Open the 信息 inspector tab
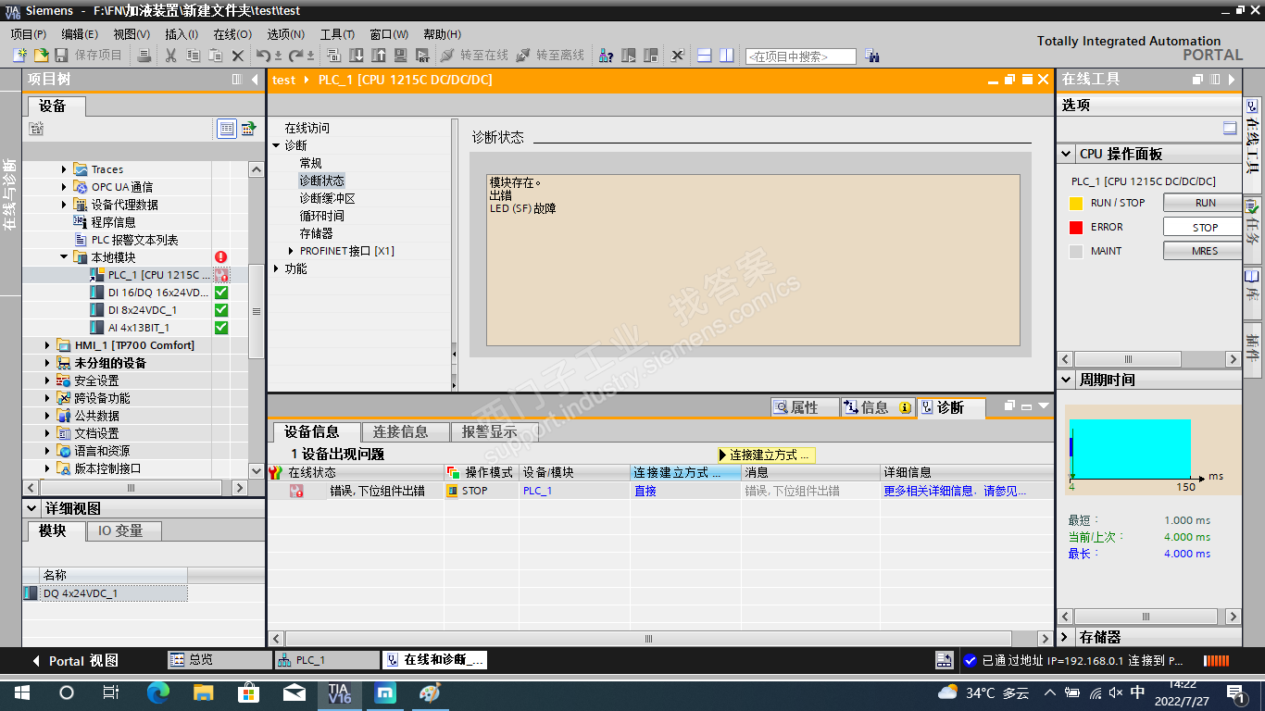Image resolution: width=1265 pixels, height=711 pixels. point(877,407)
